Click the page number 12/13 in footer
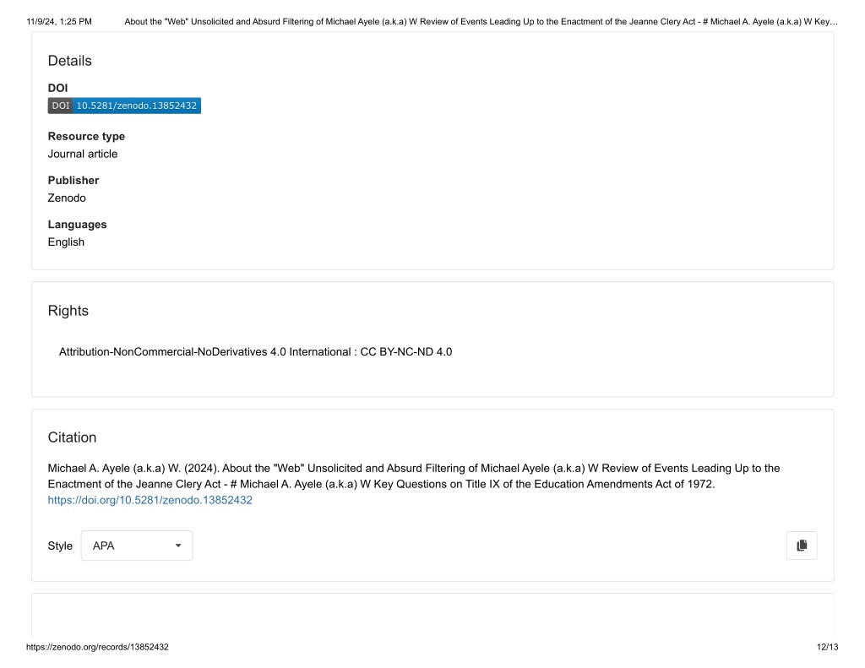 (828, 647)
